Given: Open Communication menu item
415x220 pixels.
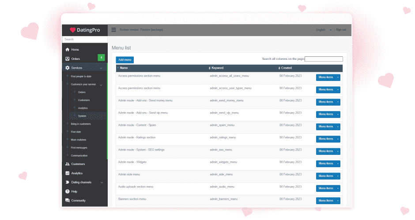Looking at the screenshot, I should pyautogui.click(x=79, y=156).
